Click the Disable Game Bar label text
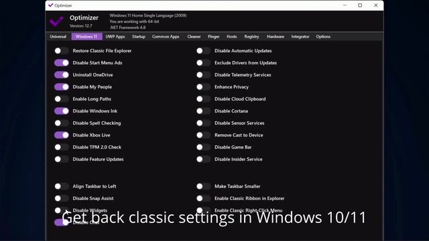 [x=233, y=147]
